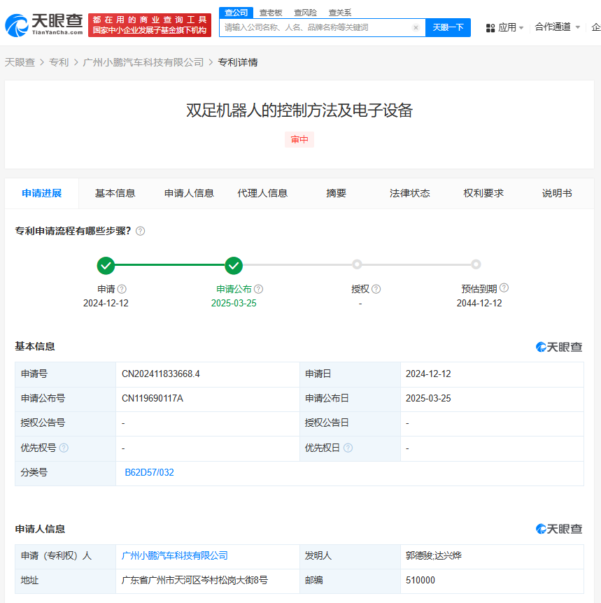Switch to the 法律状态 tab

tap(410, 193)
